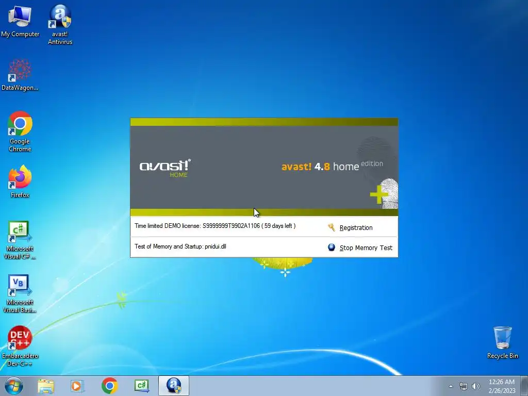Click the avast! HOME logo in the splash
Screen dimensions: 528x396
tap(165, 168)
